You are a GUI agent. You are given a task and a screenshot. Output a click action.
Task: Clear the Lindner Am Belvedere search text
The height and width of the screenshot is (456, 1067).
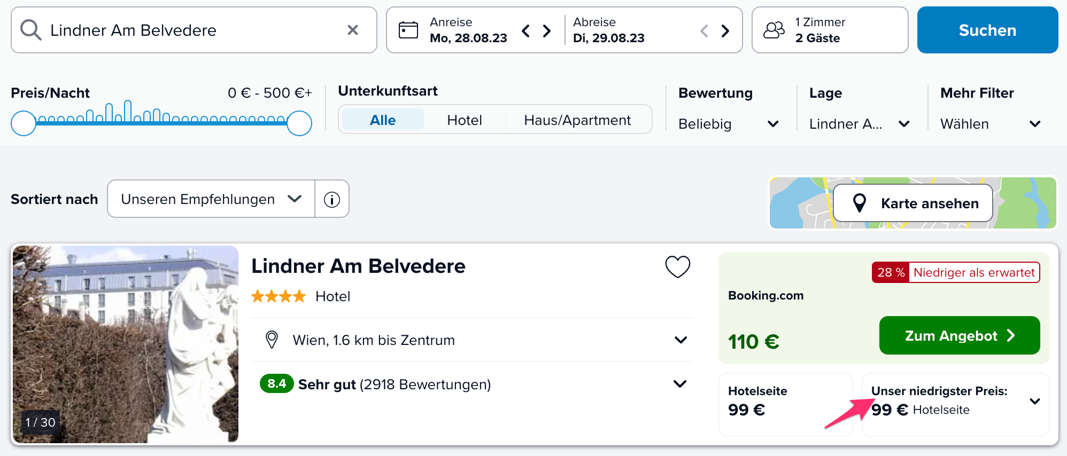[x=352, y=30]
